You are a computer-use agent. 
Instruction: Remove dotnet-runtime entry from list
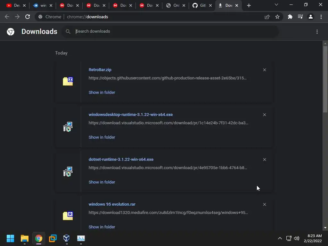coord(264,160)
